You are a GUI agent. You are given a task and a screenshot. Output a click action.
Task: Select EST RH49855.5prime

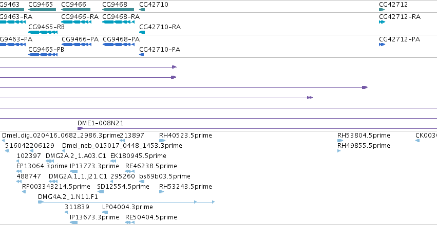tap(339, 151)
